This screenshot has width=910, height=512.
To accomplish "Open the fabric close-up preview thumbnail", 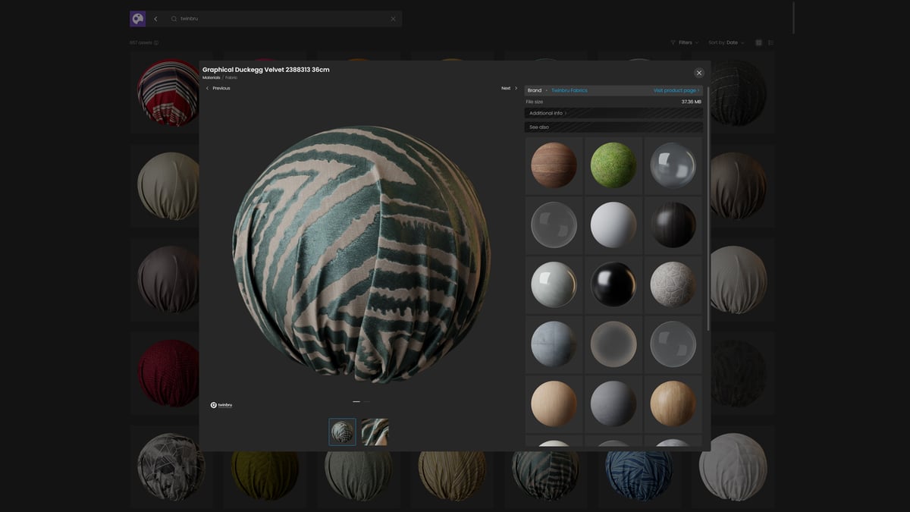I will click(375, 432).
